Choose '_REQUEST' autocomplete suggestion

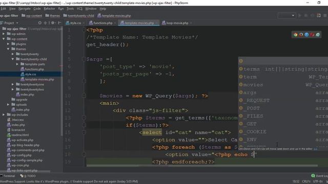pyautogui.click(x=283, y=101)
